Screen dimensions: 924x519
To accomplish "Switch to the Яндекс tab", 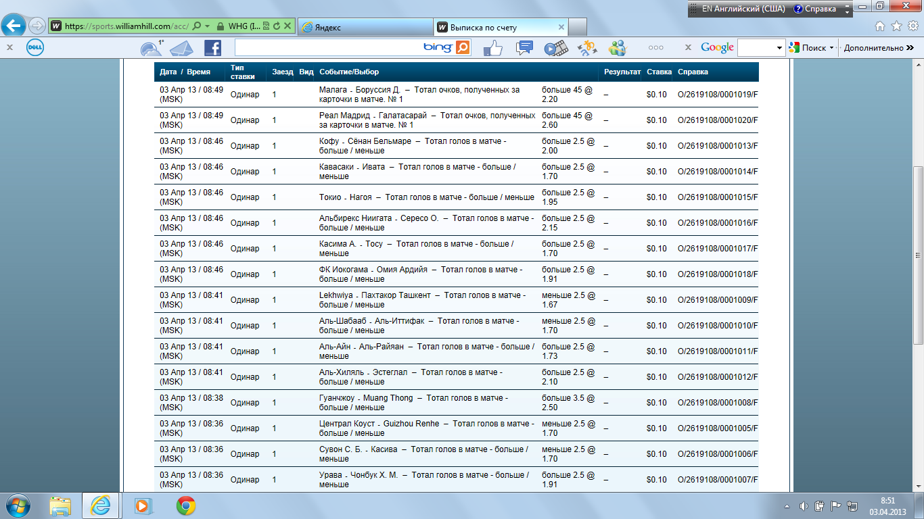I will click(364, 27).
